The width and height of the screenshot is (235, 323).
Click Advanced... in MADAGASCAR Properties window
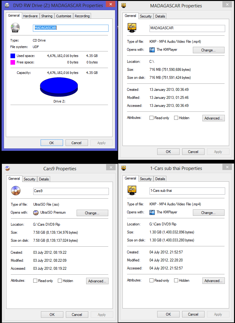tap(213, 118)
